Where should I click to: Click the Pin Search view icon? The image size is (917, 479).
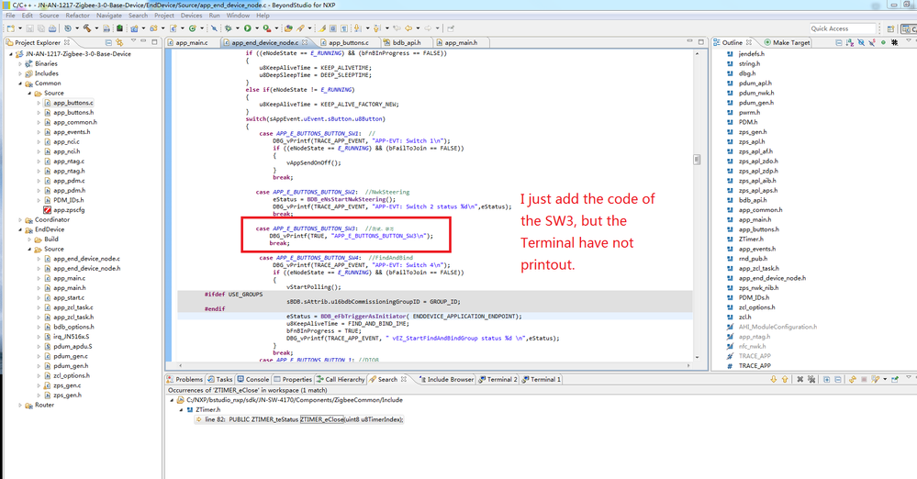(895, 380)
